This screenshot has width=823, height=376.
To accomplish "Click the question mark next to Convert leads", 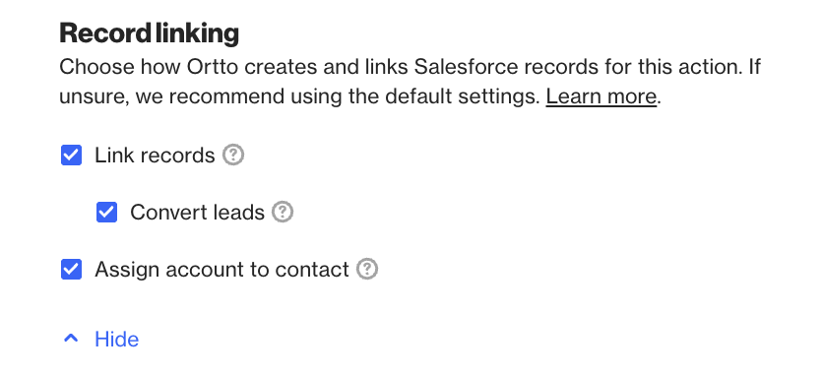I will pos(283,212).
